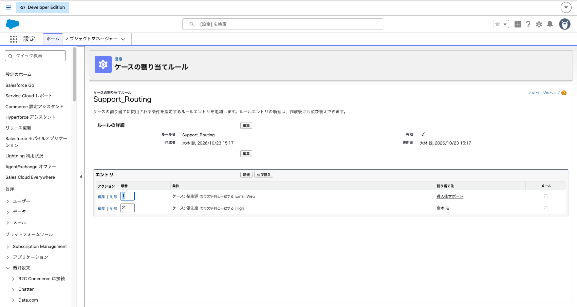Collapse the sidebar with the arrow handle
The image size is (577, 307).
(81, 177)
